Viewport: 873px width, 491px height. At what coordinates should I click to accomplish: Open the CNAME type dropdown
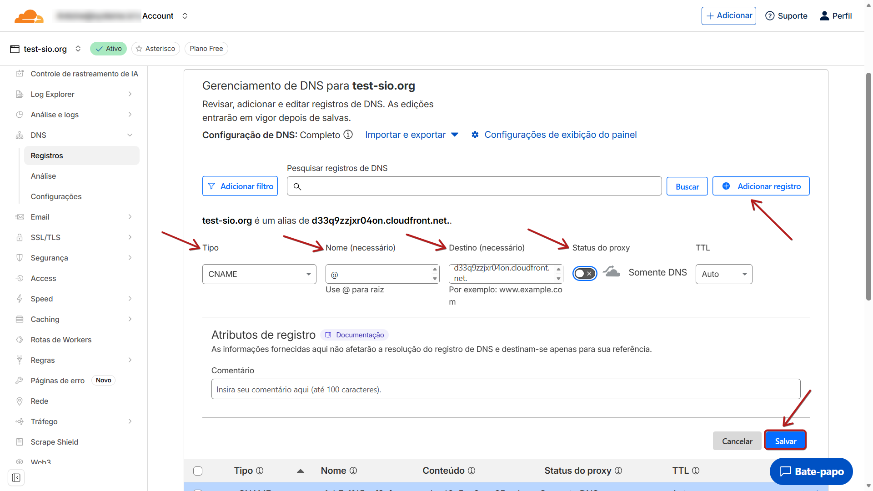(259, 274)
